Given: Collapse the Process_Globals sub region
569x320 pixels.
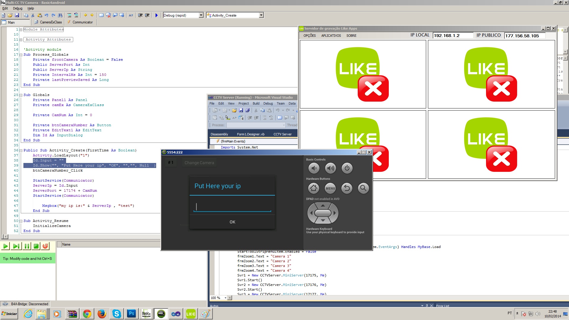Looking at the screenshot, I should tap(21, 55).
